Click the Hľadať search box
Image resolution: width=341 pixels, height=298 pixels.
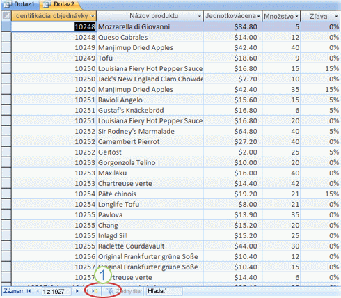(164, 291)
